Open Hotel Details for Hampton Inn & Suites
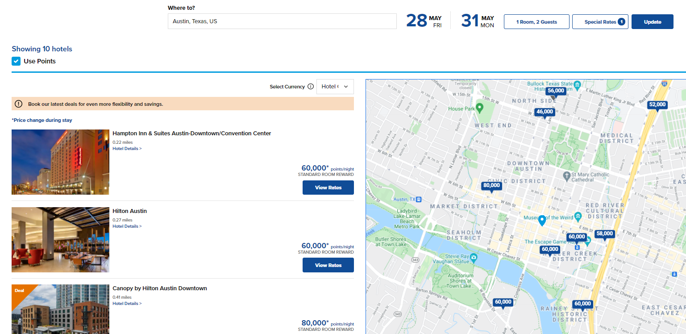Screen dimensions: 686x334 [127, 149]
